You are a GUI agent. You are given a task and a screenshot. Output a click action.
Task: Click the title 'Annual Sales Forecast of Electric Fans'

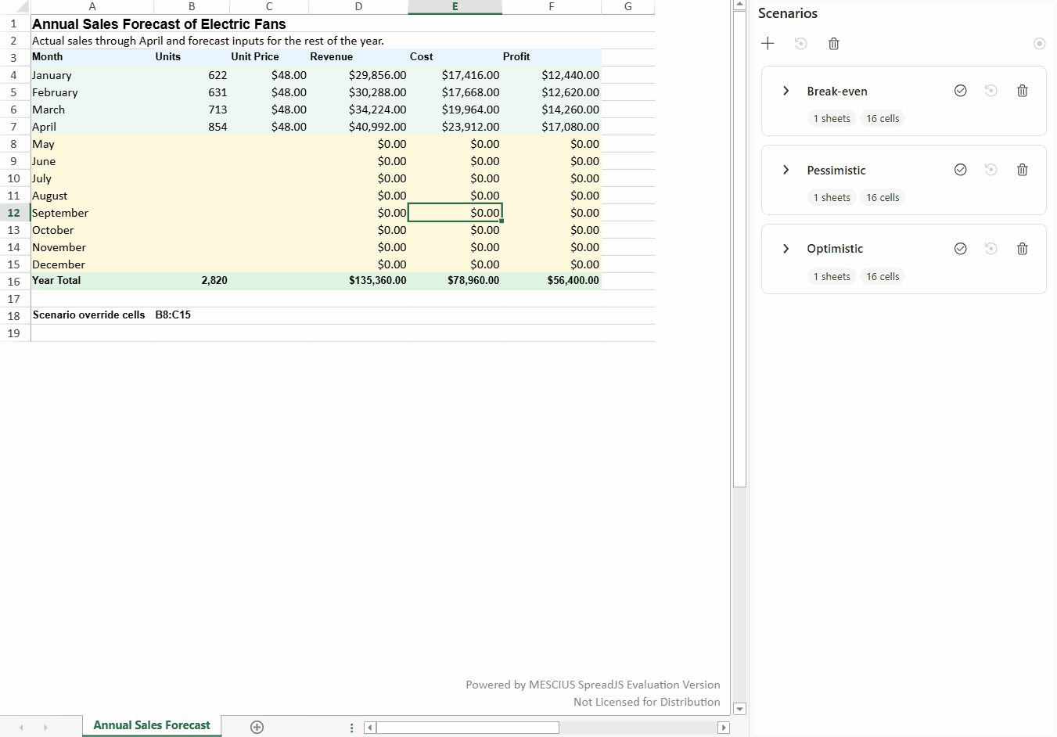pos(159,24)
